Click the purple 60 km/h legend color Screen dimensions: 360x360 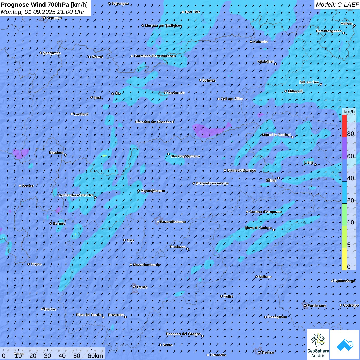pyautogui.click(x=344, y=148)
